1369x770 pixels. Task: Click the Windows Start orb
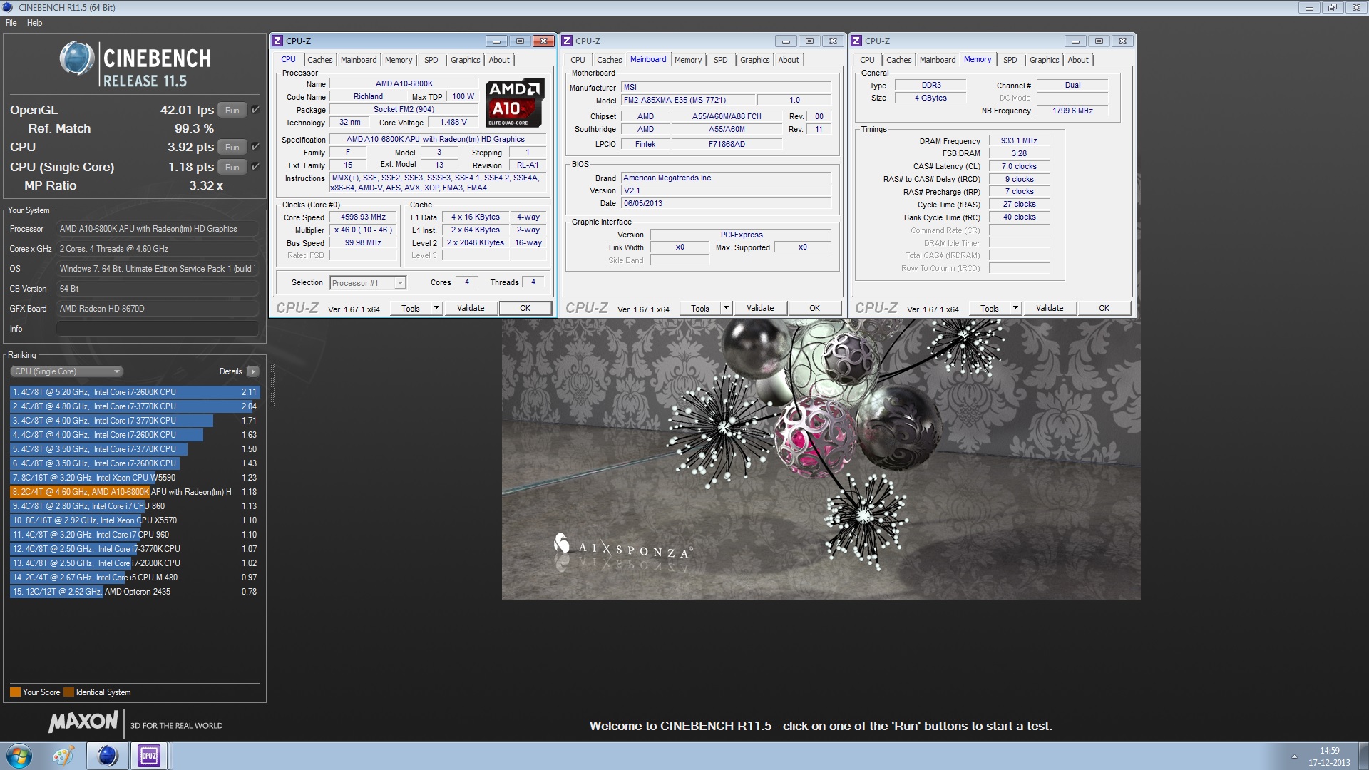coord(19,756)
